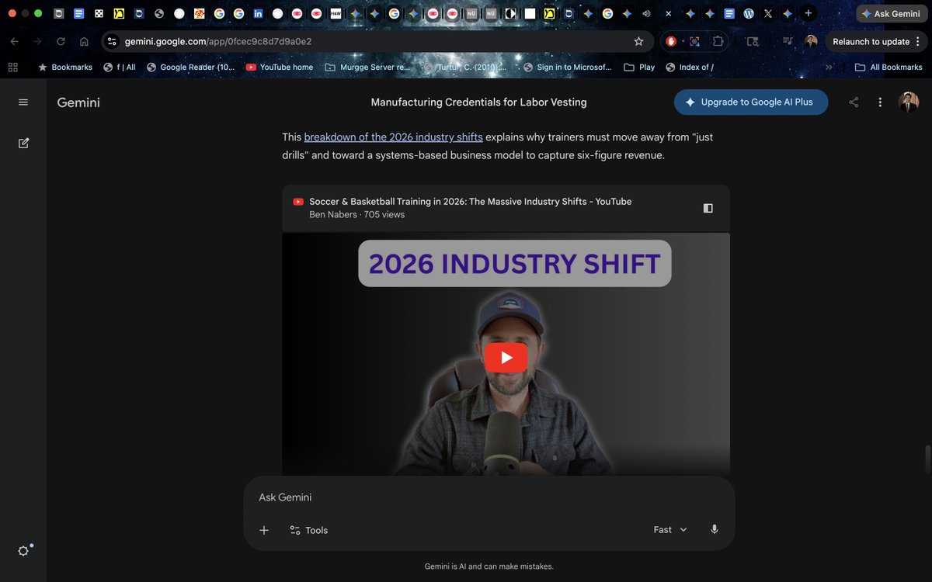
Task: Open the Chrome profile avatar in toolbar
Action: [x=811, y=41]
